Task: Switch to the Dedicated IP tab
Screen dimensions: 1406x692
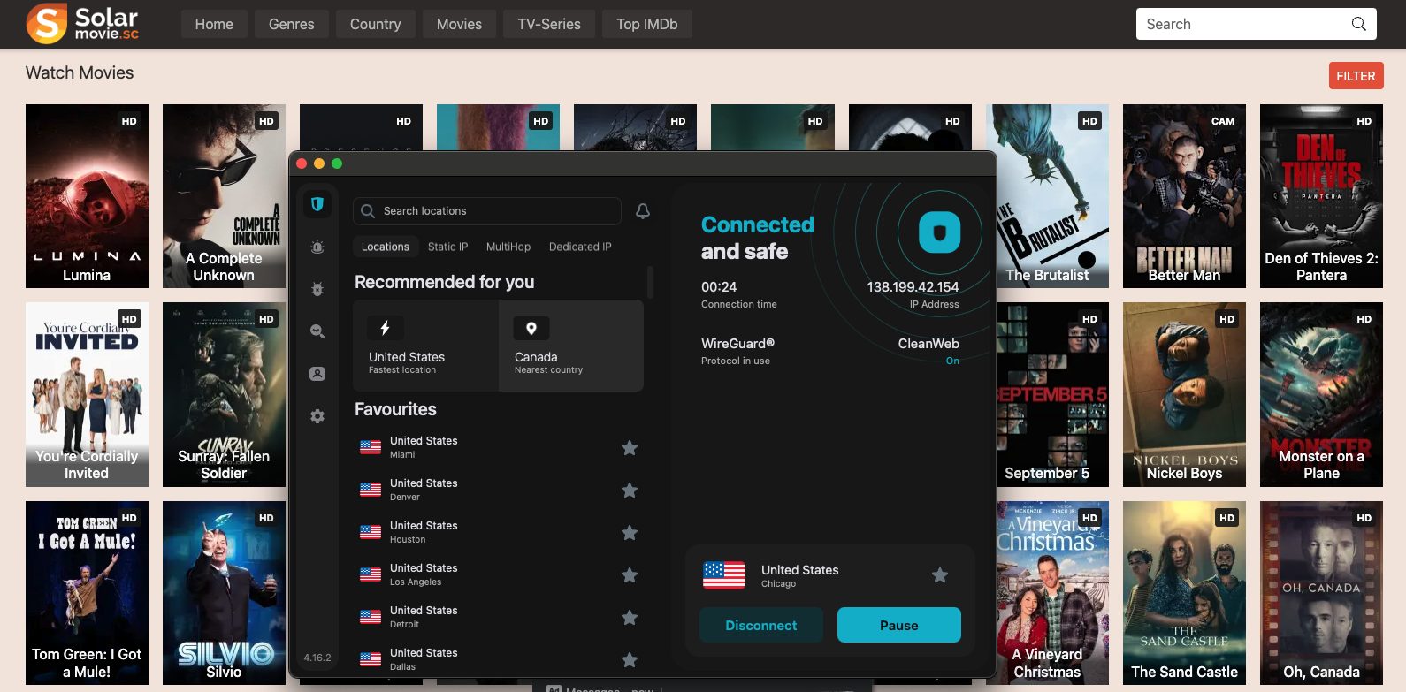Action: [580, 247]
